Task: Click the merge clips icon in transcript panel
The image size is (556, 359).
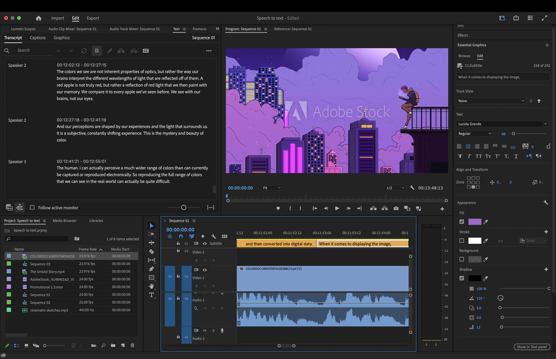Action: pos(121,51)
